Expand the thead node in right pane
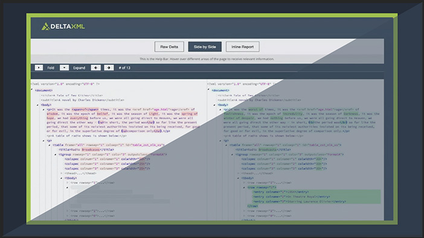Screen dimensions: 424x238 pos(238,174)
